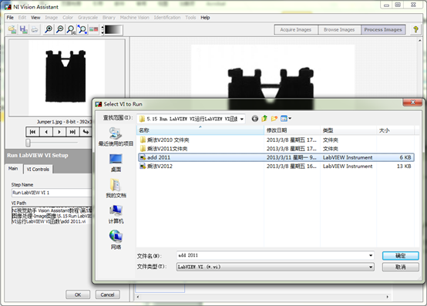The width and height of the screenshot is (427, 306).
Task: Click the Zoom 1:1 icon
Action: click(x=71, y=29)
